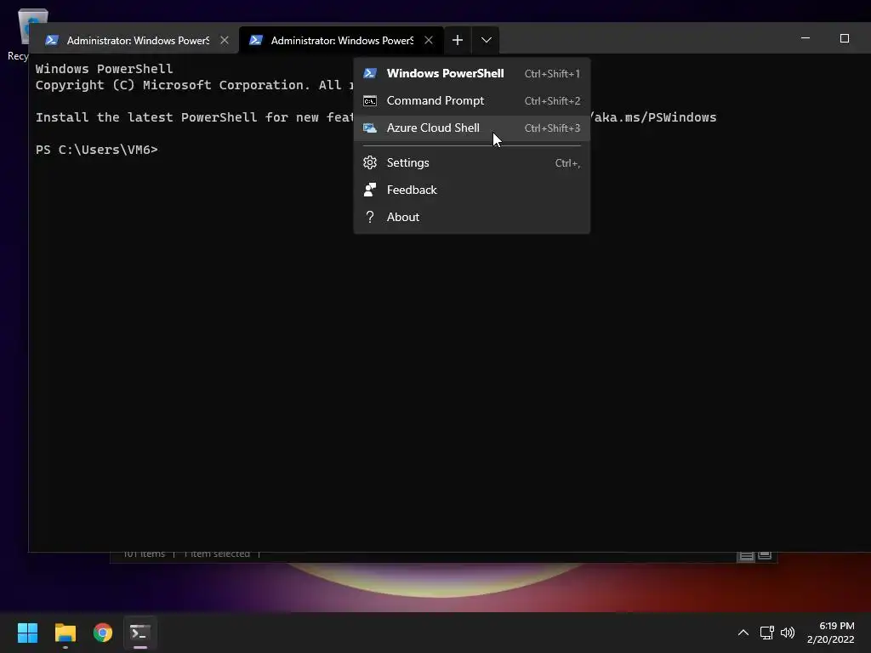This screenshot has height=653, width=871.
Task: Click the first tab's PowerShell icon
Action: coord(52,40)
